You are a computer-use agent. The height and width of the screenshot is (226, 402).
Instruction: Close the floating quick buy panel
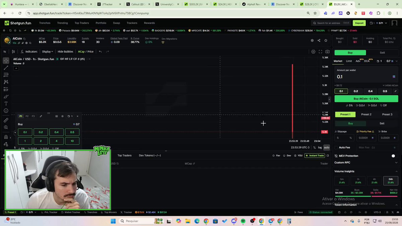(x=77, y=116)
